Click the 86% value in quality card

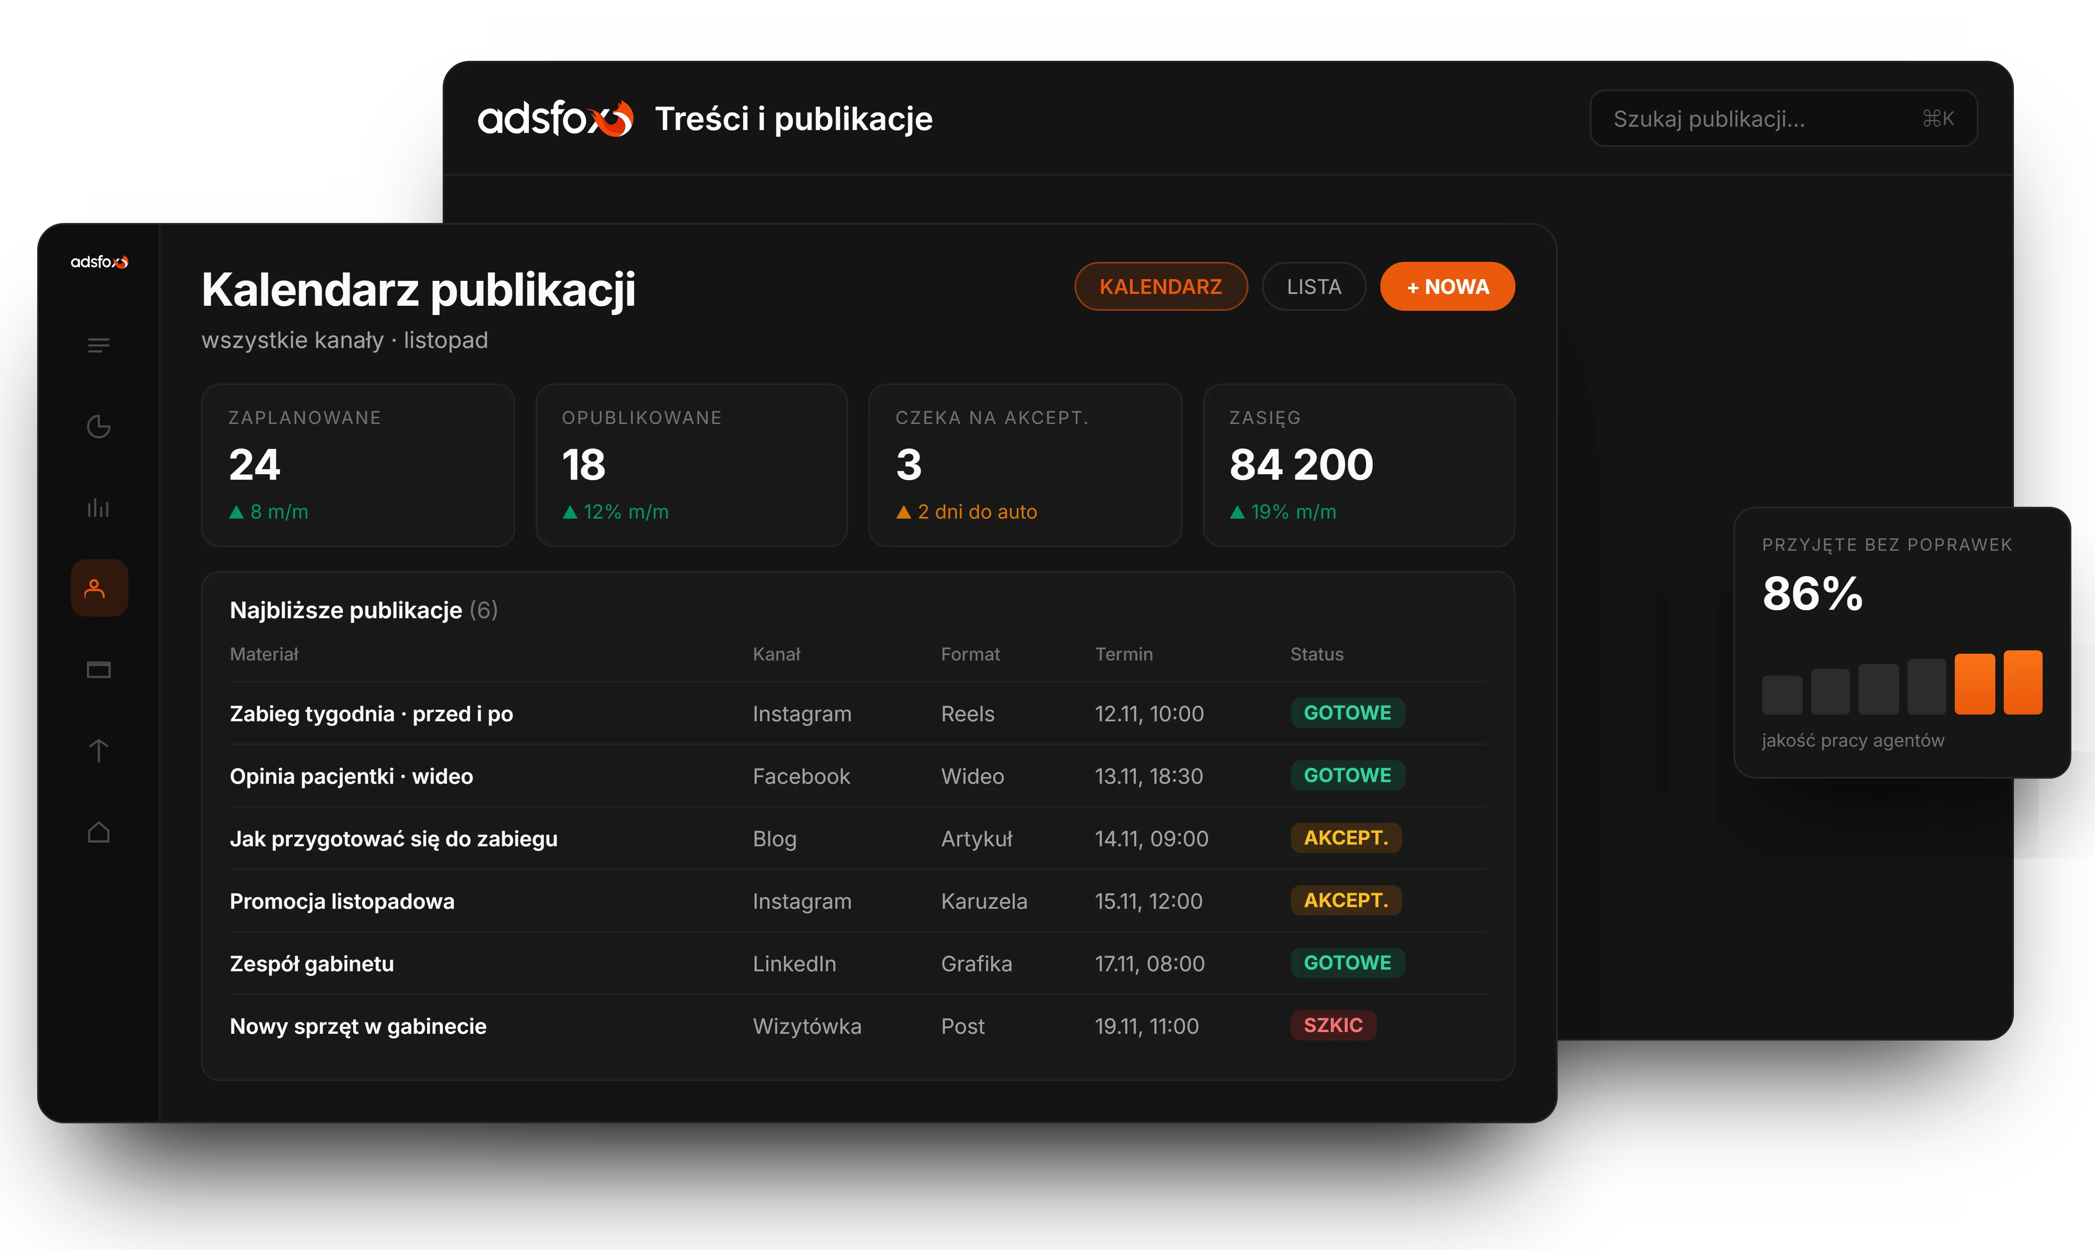click(1813, 593)
